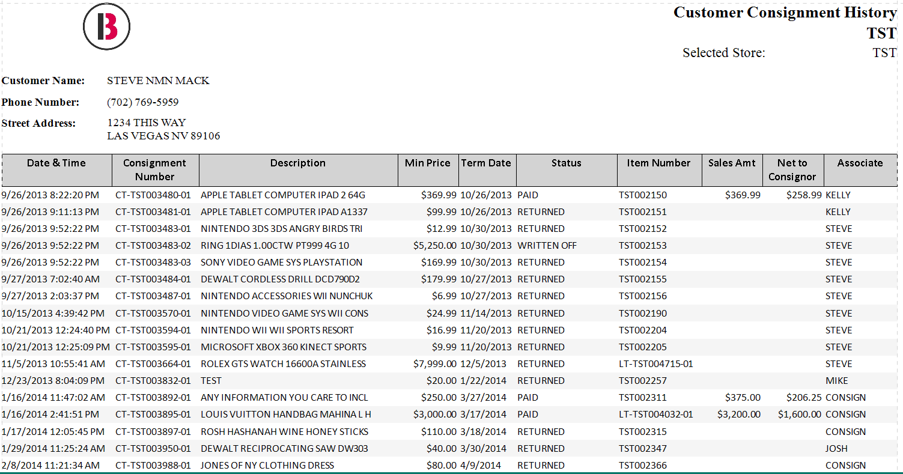The height and width of the screenshot is (474, 903).
Task: Click the WRITTEN OFF status
Action: tap(547, 246)
